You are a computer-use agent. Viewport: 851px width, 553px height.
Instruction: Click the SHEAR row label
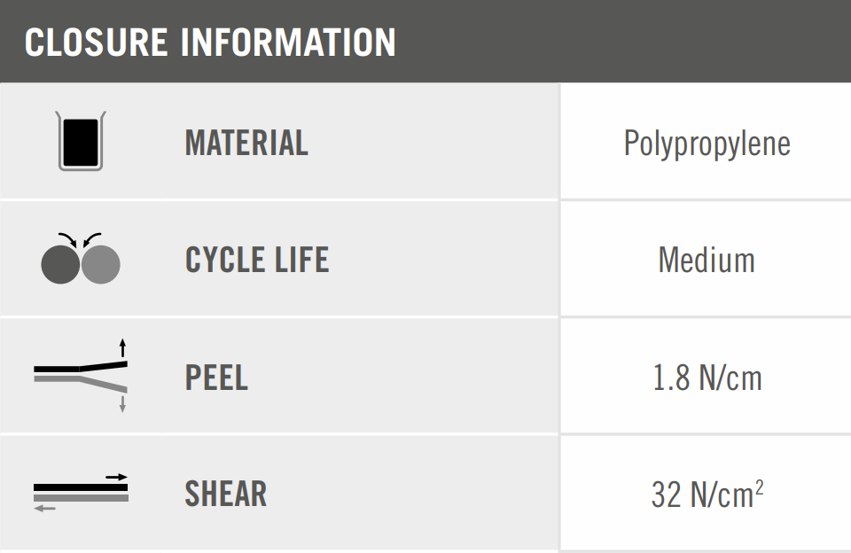(225, 494)
